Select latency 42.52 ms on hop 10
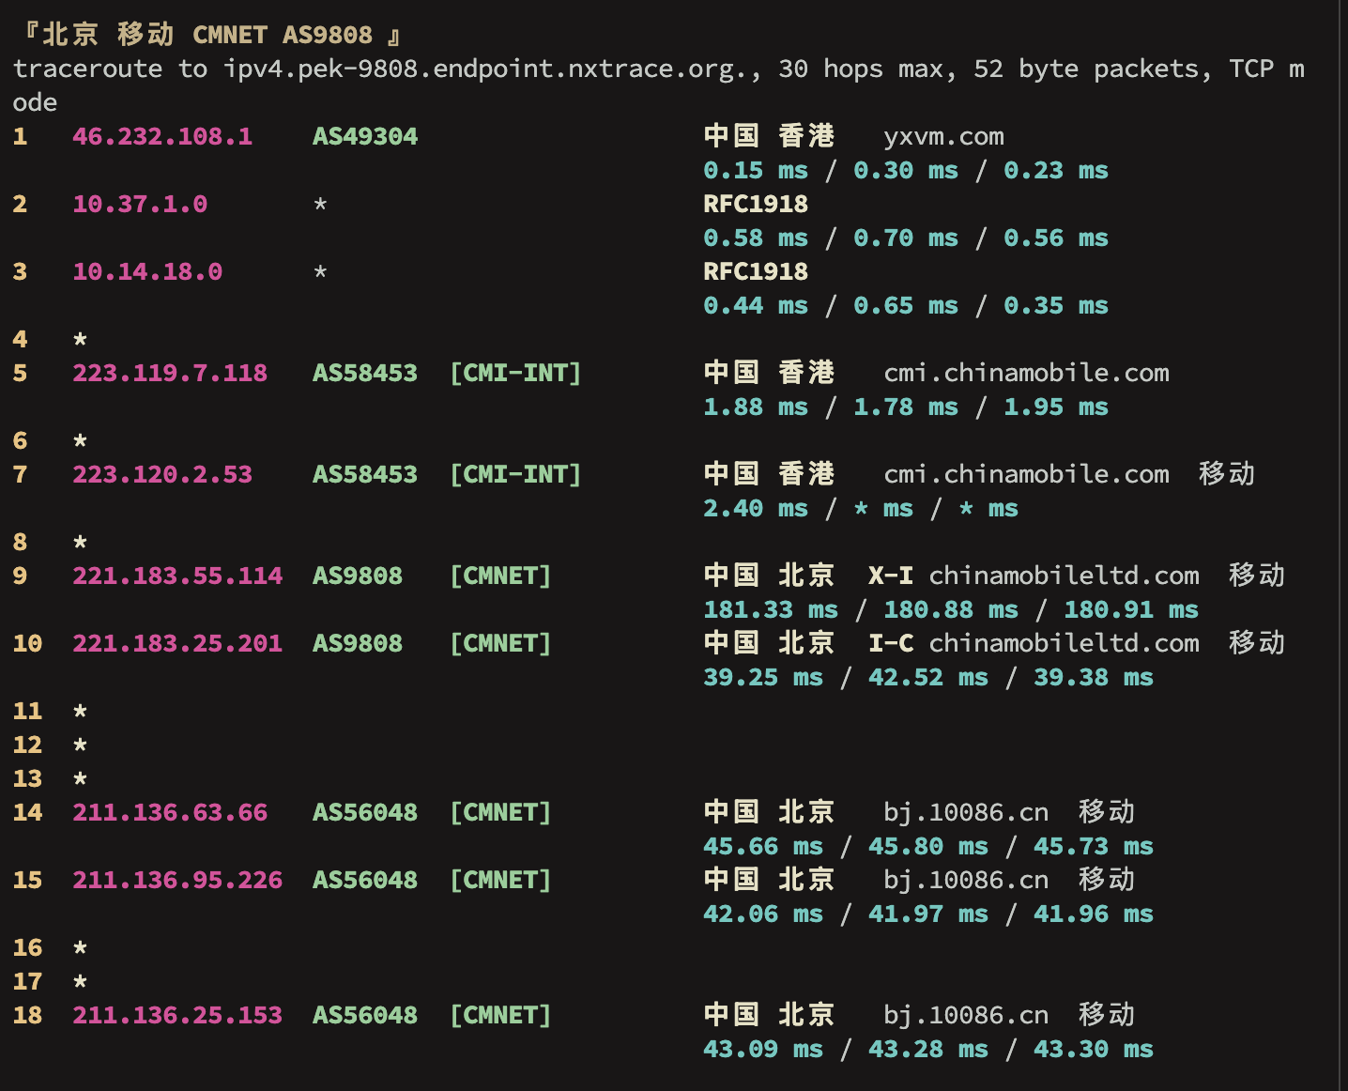The image size is (1348, 1091). click(928, 677)
